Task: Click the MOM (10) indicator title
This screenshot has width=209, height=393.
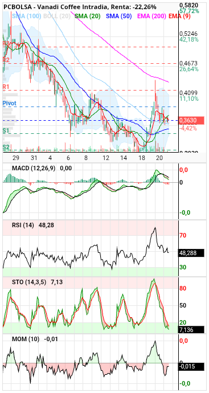Action: pyautogui.click(x=26, y=339)
